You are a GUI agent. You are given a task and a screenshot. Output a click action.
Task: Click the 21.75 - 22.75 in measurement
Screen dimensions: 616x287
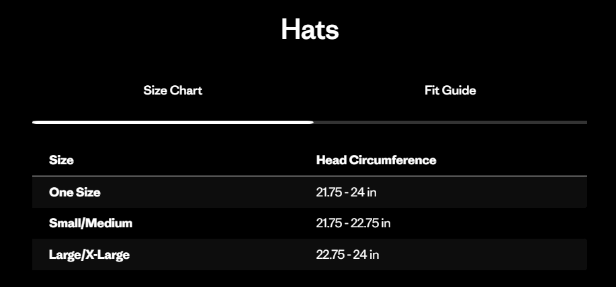353,223
